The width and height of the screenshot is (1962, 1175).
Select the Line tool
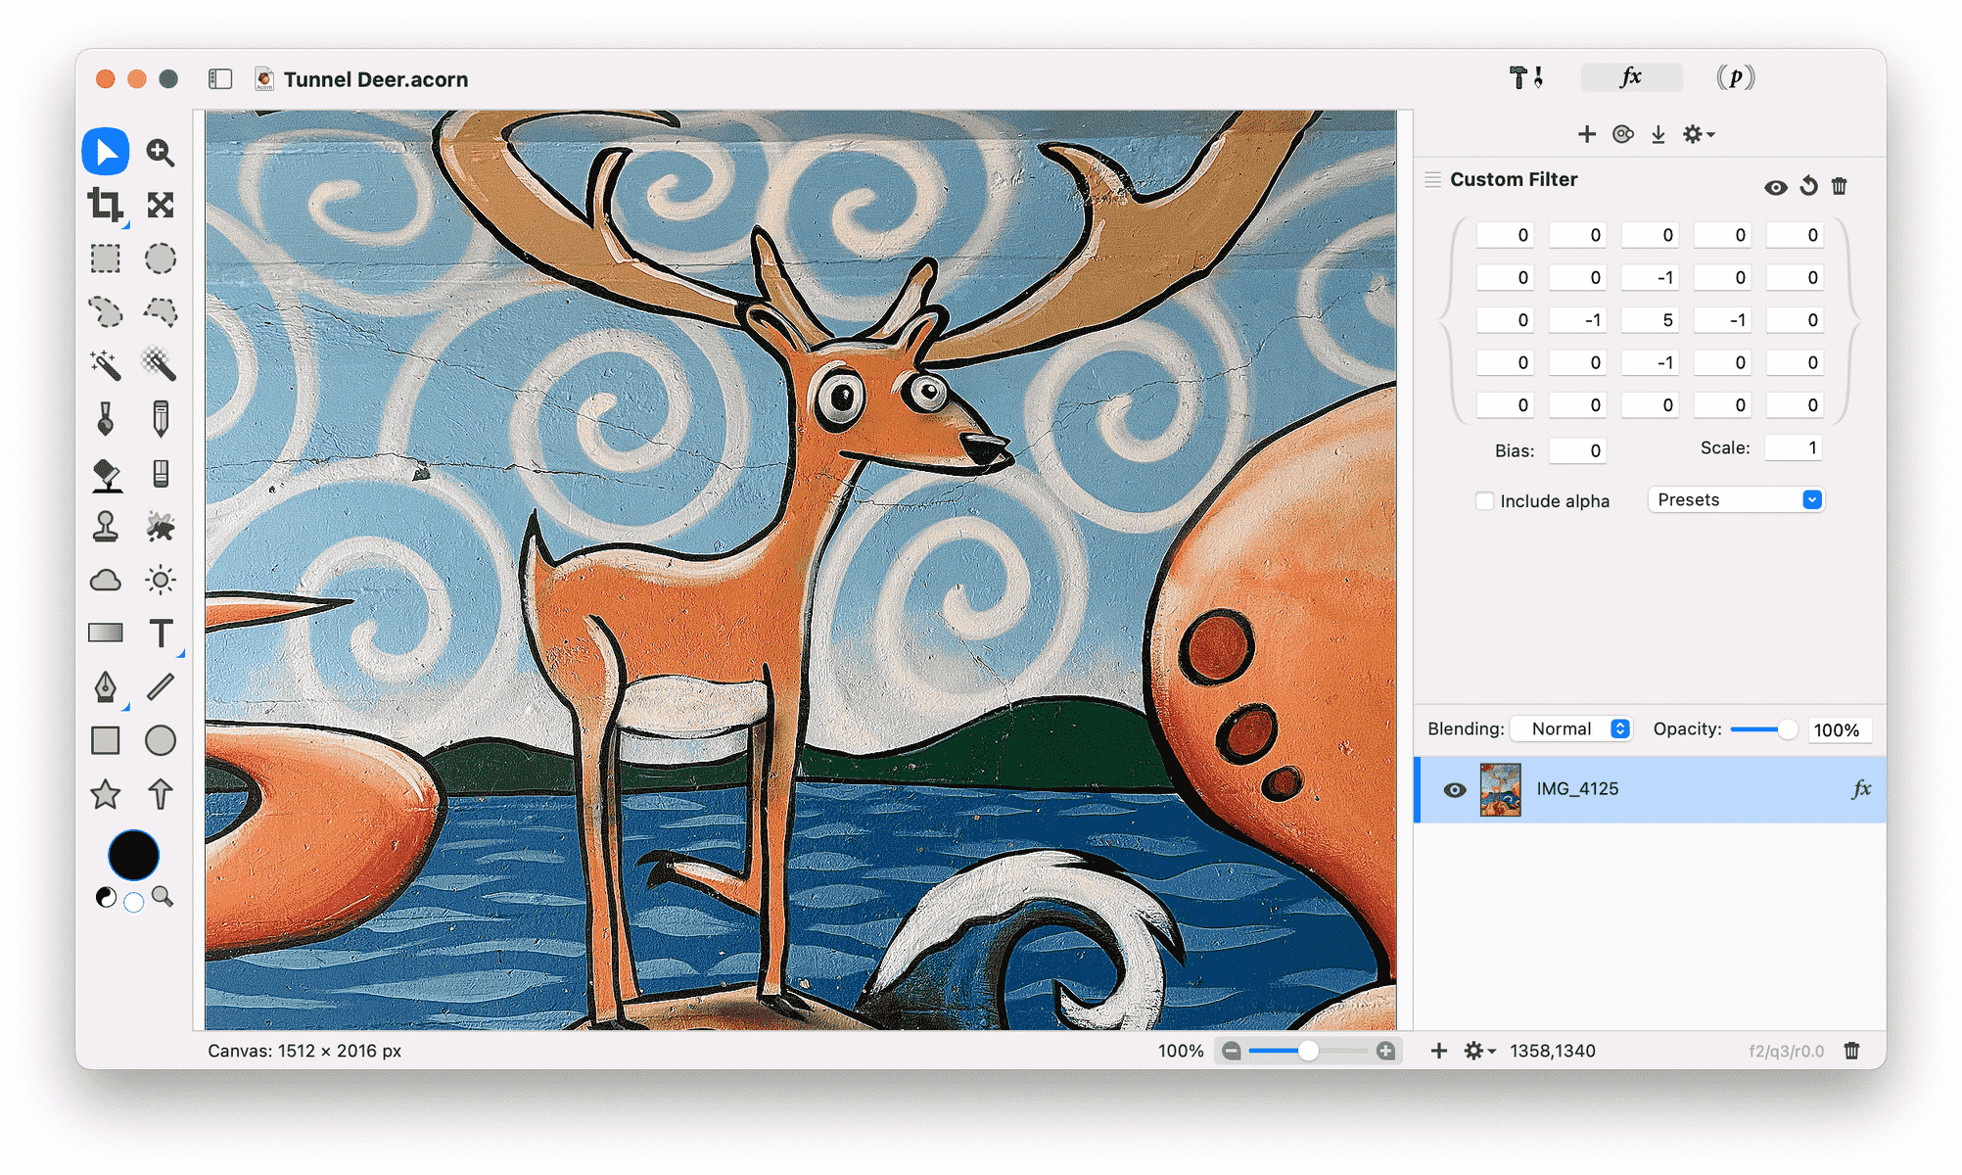[161, 687]
